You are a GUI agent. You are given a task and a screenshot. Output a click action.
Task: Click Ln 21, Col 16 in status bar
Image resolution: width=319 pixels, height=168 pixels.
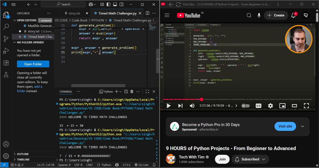(x=45, y=165)
